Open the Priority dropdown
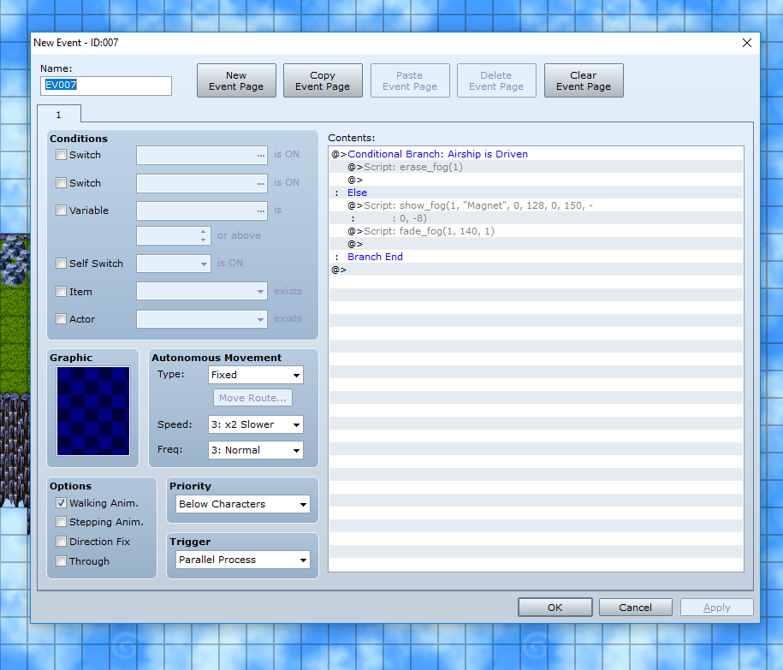 (x=242, y=504)
